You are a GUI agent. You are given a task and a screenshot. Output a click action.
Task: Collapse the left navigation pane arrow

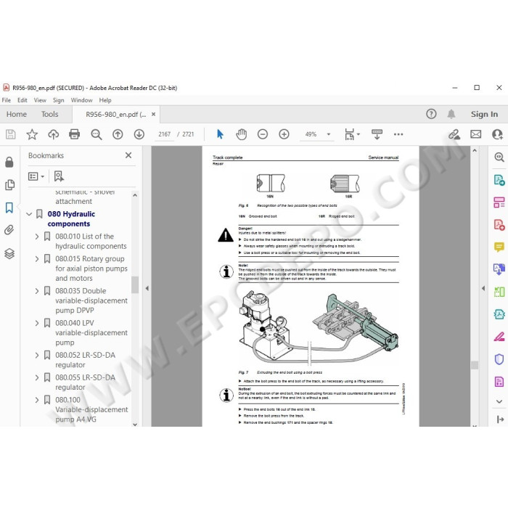tap(147, 288)
